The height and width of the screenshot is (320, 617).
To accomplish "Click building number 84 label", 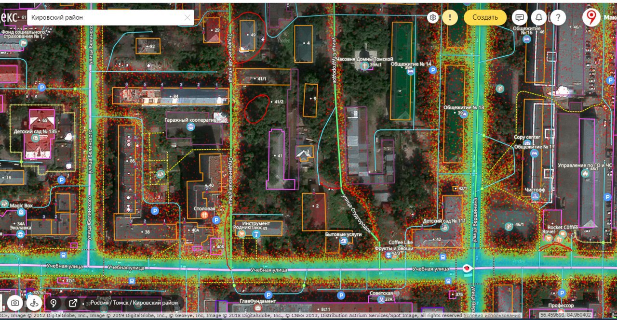I will click(x=176, y=97).
